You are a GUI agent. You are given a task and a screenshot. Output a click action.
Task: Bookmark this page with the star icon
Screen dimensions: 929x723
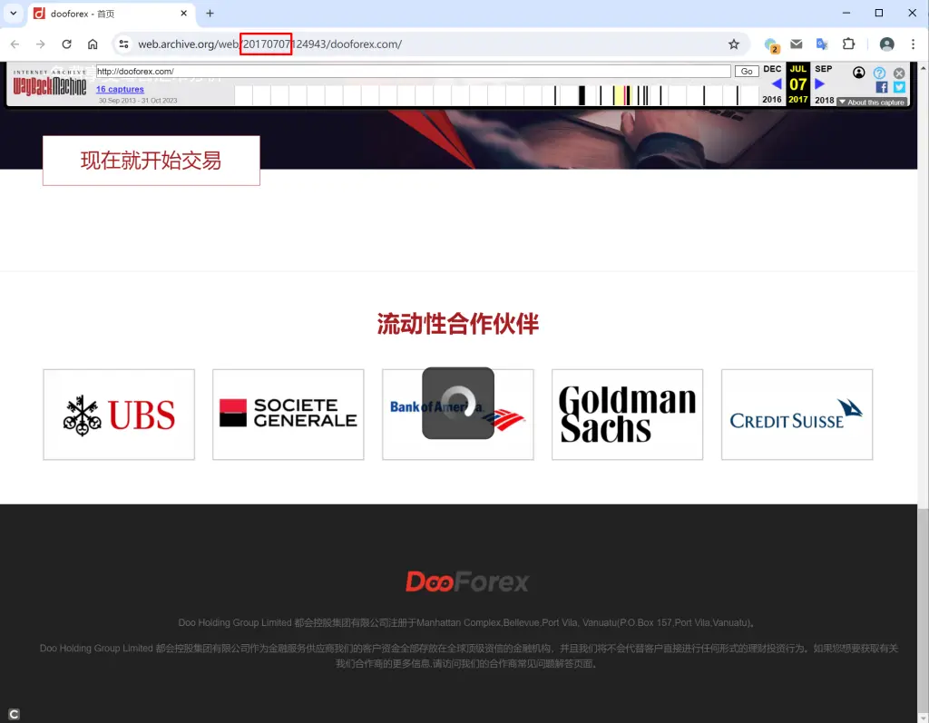[x=733, y=44]
